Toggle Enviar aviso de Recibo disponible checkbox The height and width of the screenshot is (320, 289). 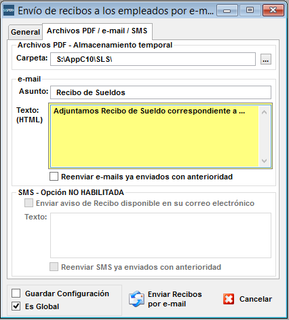(28, 203)
